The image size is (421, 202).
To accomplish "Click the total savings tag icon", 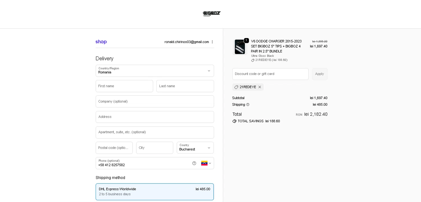I will click(x=234, y=121).
